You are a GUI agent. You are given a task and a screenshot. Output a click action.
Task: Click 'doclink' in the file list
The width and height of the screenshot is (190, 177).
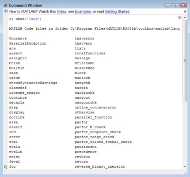coord(17,117)
